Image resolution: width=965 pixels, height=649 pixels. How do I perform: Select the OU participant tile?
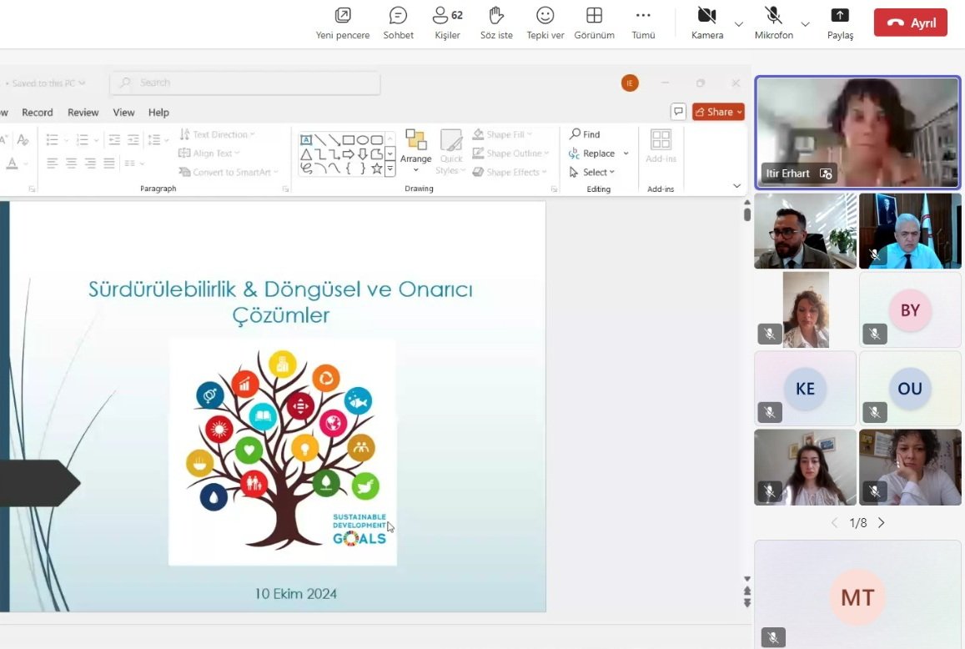[x=910, y=388]
